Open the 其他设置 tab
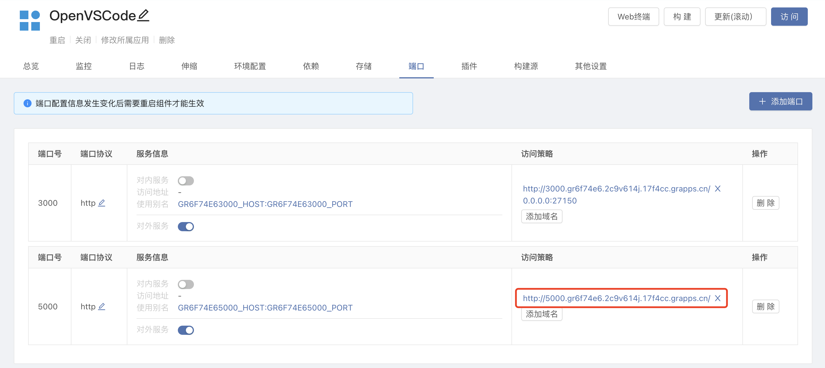The image size is (825, 368). [x=590, y=66]
